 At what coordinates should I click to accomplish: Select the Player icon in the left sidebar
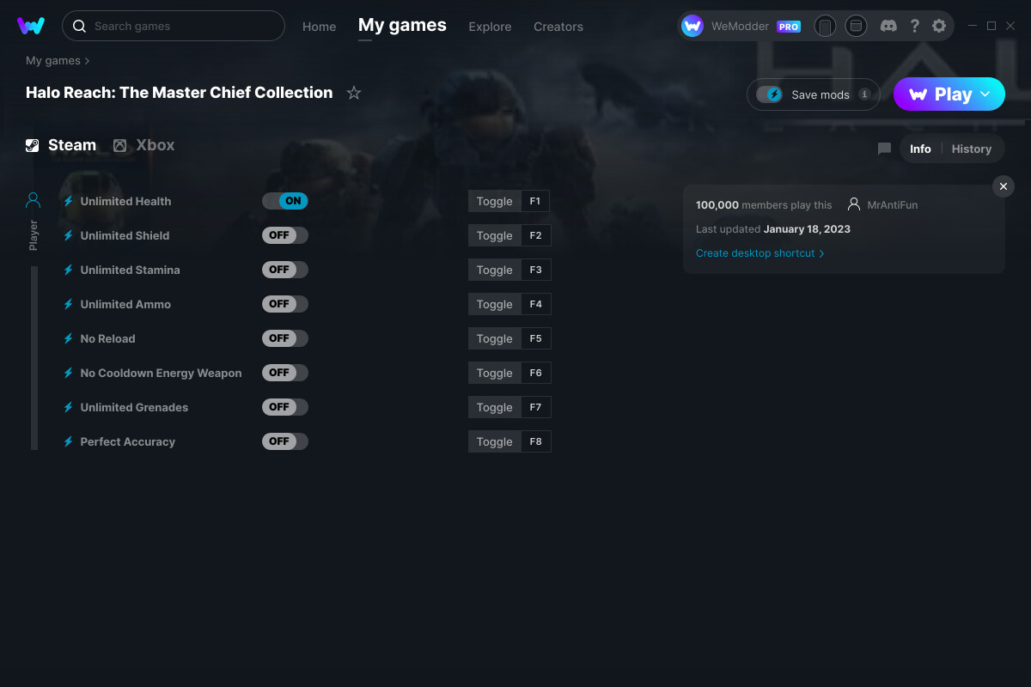click(33, 199)
